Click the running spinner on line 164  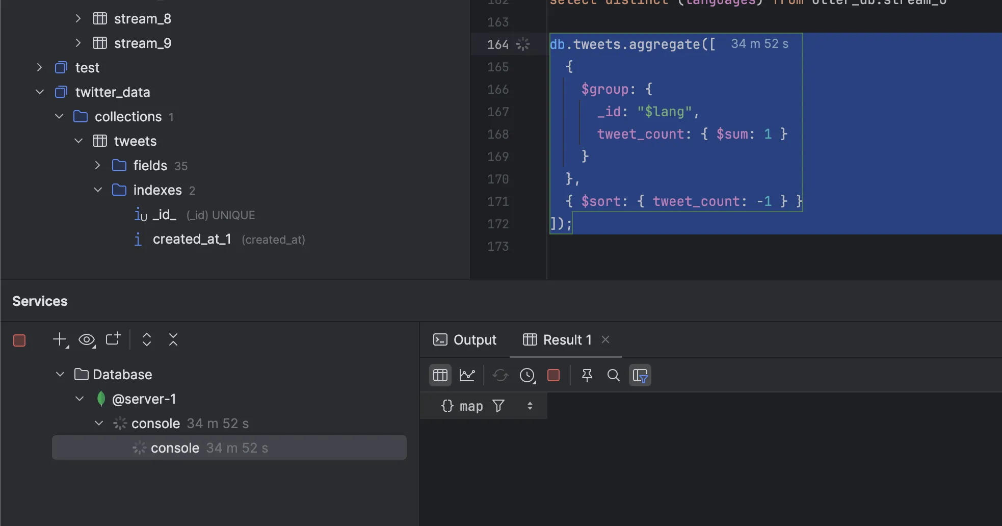[523, 44]
